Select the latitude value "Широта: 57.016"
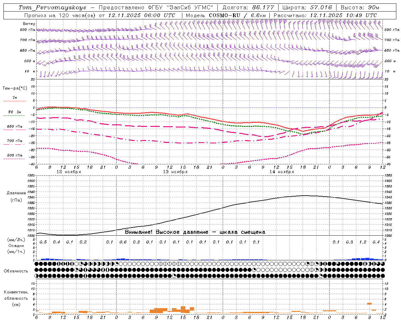The height and width of the screenshot is (320, 401). [x=307, y=7]
